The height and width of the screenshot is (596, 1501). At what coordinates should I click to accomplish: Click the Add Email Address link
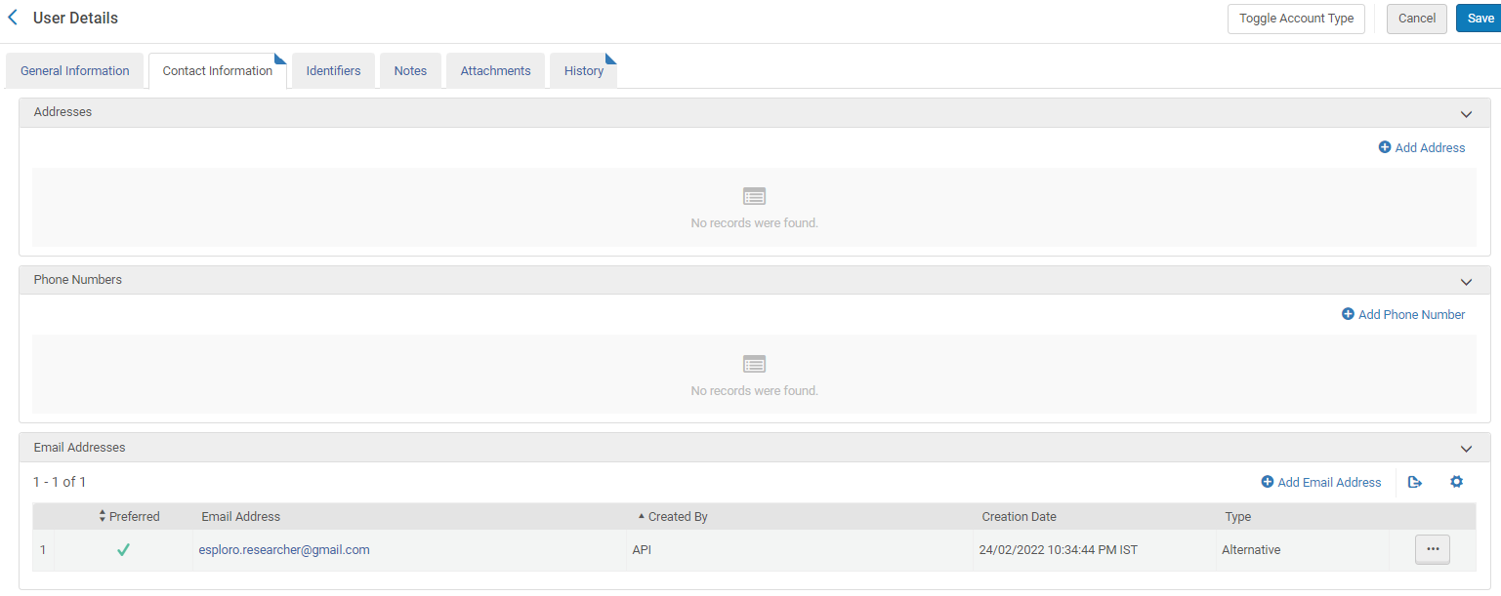1321,482
